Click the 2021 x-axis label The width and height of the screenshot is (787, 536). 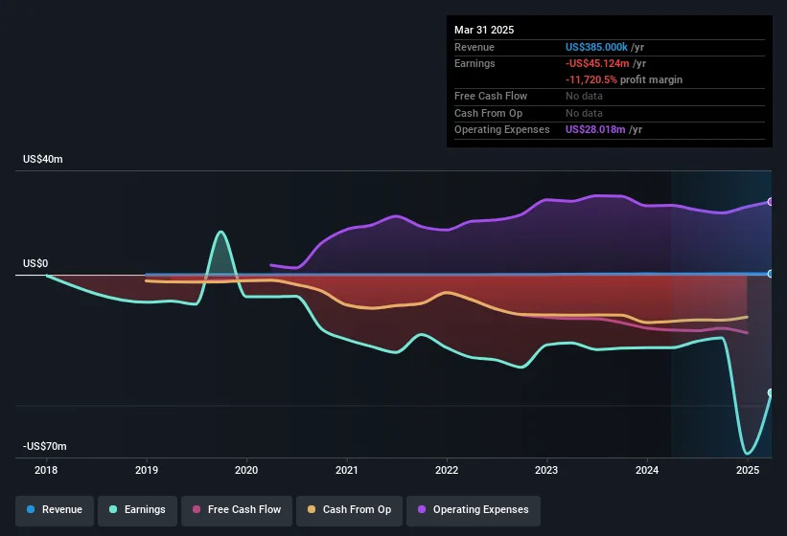347,470
